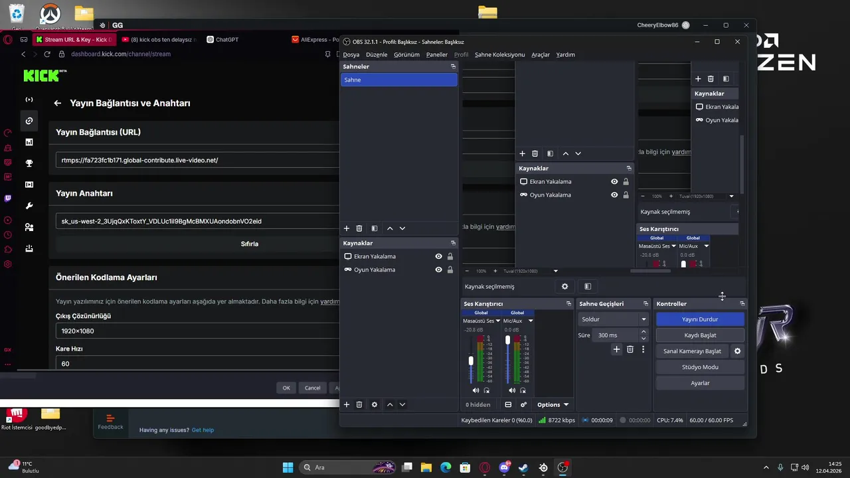Float the Sahne Geçişleri dock

click(x=645, y=303)
